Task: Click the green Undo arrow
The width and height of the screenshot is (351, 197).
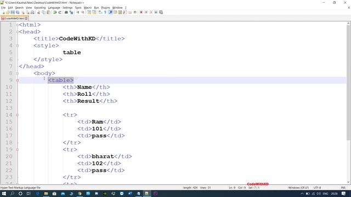Action: tap(55, 12)
